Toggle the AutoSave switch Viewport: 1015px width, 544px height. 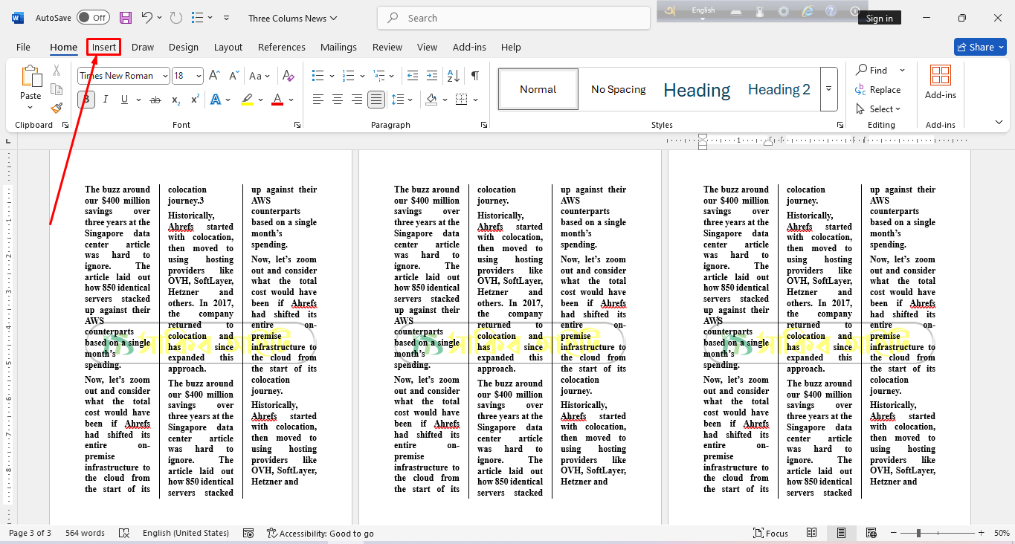93,18
